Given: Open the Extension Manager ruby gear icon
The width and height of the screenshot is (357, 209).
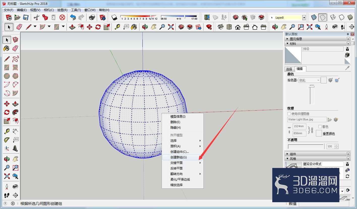Looking at the screenshot, I should [209, 27].
